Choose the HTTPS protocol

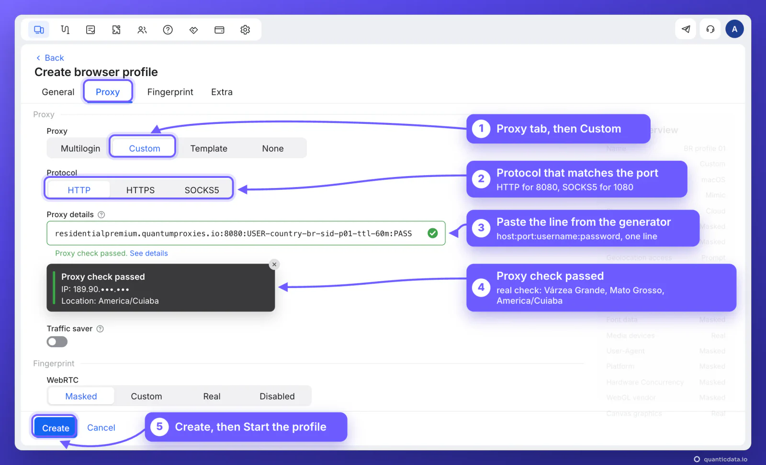click(x=140, y=190)
